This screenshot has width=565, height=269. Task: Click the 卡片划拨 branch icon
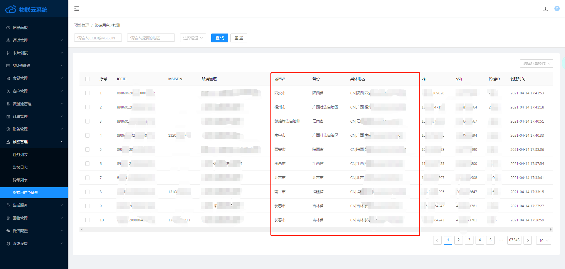(8, 53)
